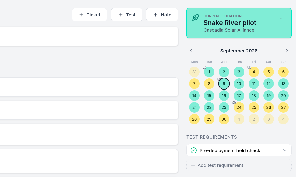This screenshot has height=177, width=296.
Task: Select September 15 in the calendar
Action: coord(209,96)
